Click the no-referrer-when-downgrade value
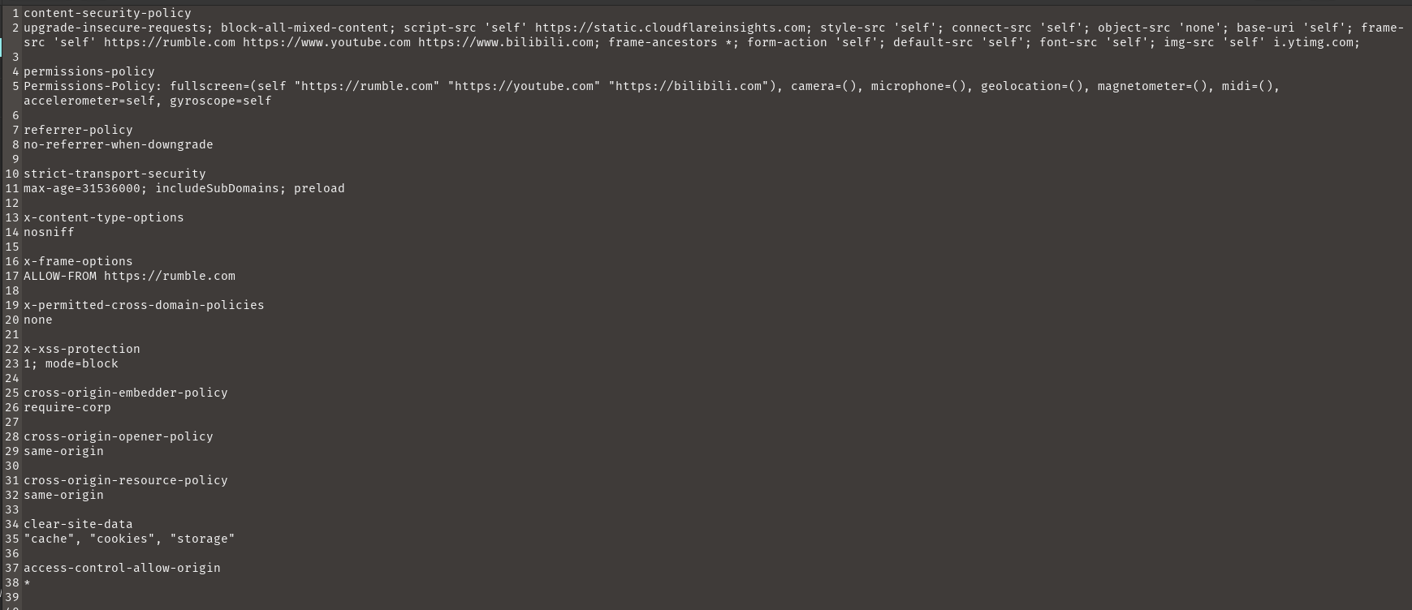 point(118,144)
